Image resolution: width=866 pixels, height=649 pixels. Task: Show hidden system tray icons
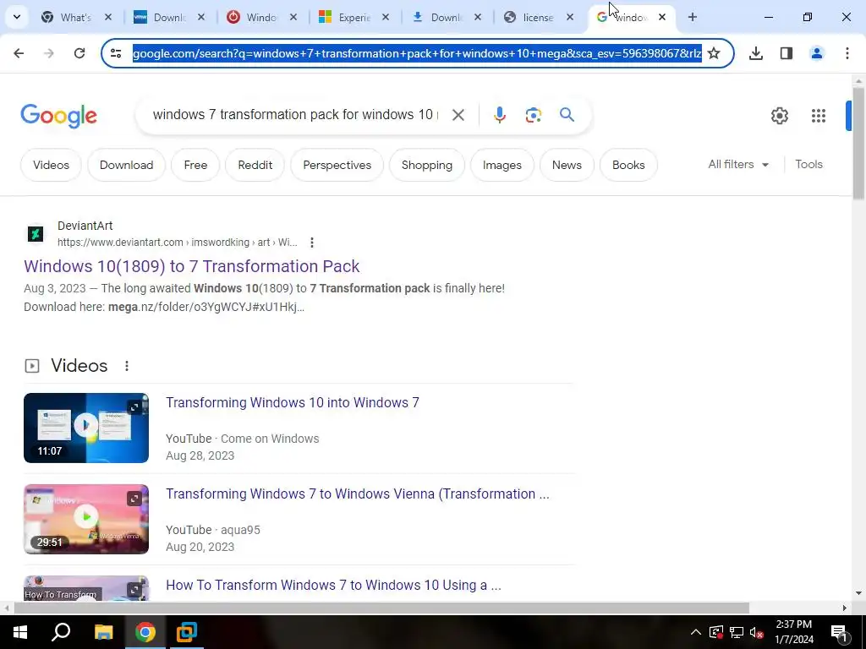pyautogui.click(x=696, y=632)
